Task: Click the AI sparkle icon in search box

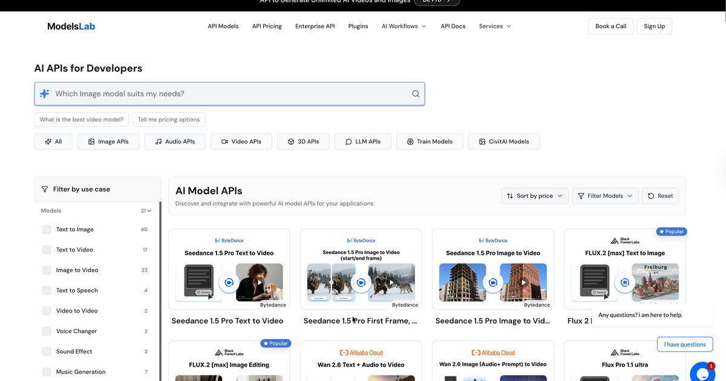Action: coord(44,94)
